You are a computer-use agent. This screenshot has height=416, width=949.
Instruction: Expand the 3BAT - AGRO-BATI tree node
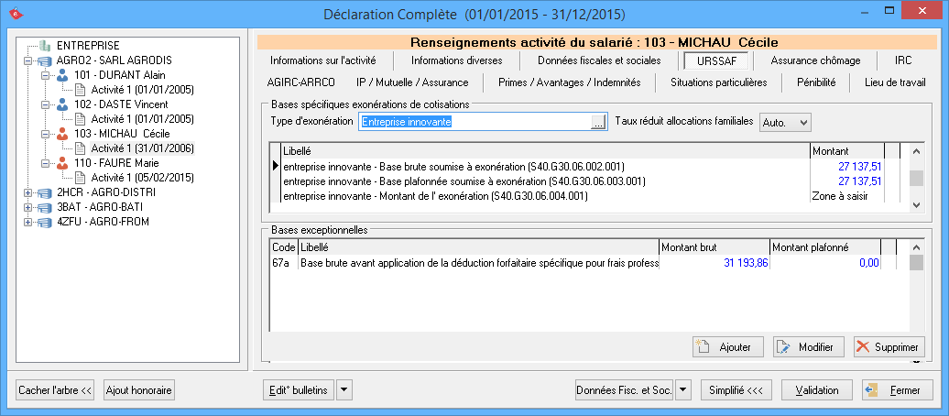(x=27, y=207)
